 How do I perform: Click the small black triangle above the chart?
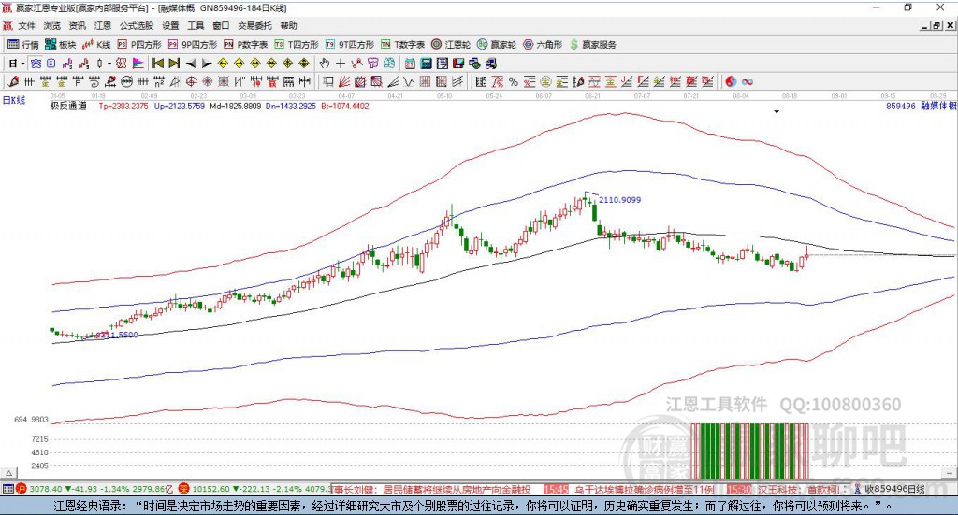tap(777, 111)
